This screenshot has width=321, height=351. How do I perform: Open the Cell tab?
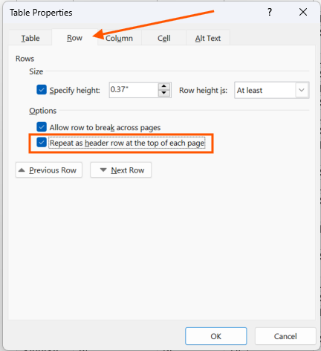163,38
